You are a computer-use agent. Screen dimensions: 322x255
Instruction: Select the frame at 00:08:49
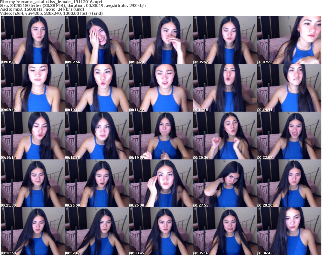click(33, 88)
